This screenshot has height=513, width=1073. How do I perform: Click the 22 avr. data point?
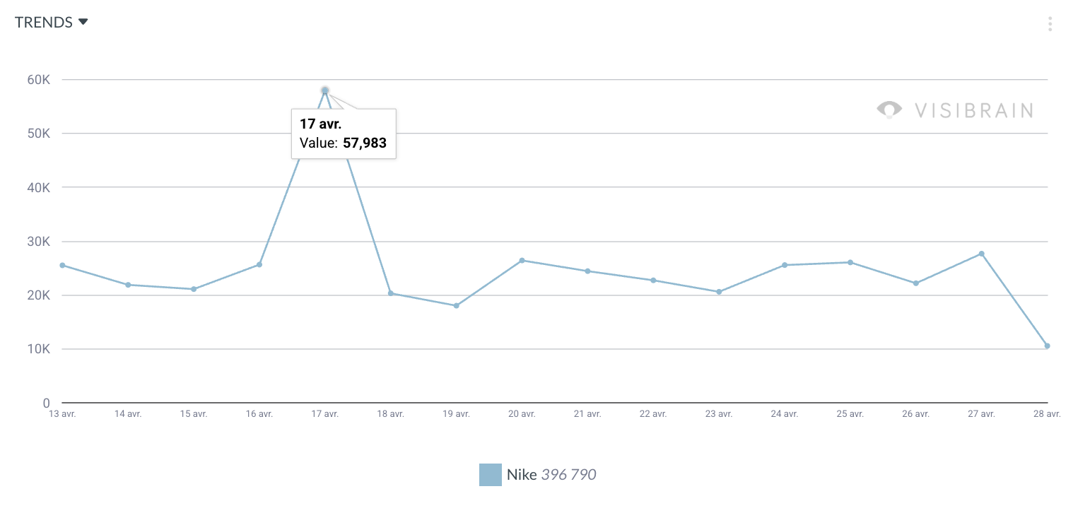click(x=653, y=280)
